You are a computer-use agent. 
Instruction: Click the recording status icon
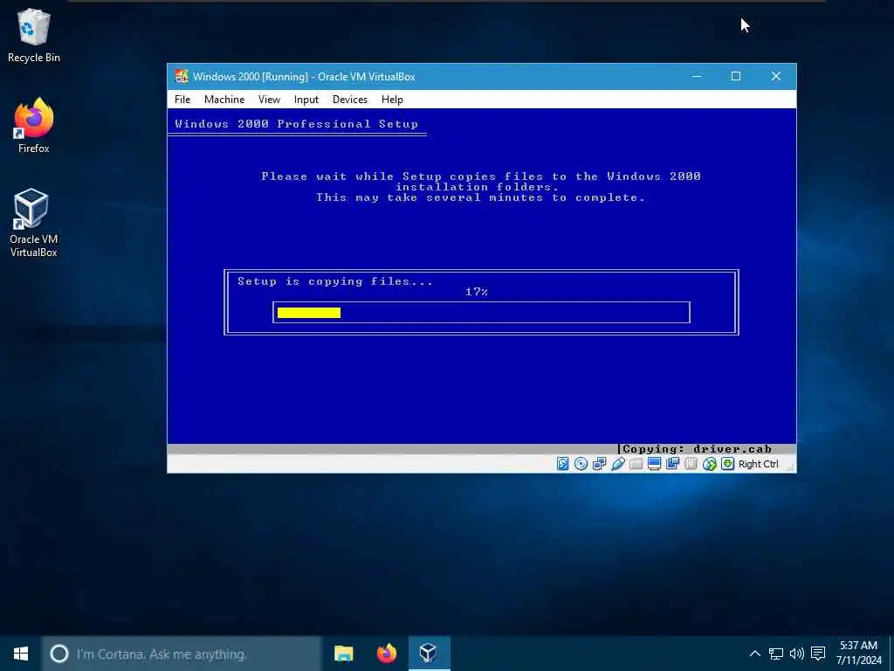pyautogui.click(x=673, y=464)
